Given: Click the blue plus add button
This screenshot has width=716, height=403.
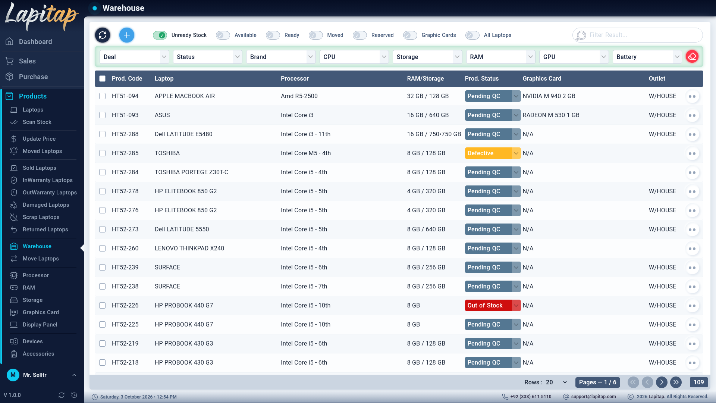Looking at the screenshot, I should point(127,35).
